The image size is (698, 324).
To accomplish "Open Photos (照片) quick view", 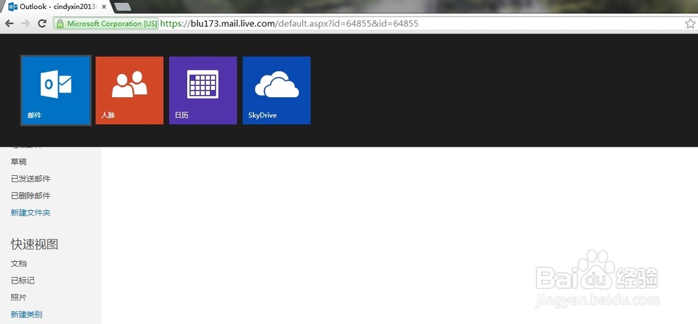I will click(19, 297).
